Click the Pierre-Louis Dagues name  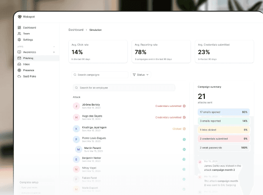[94, 138]
